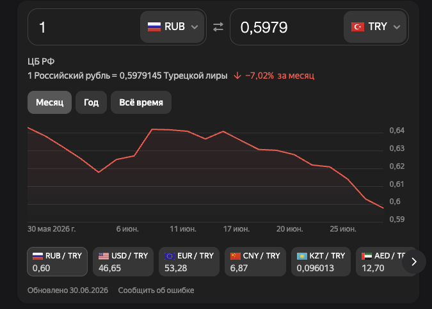This screenshot has width=432, height=309.
Task: Show more currency pairs with right arrow
Action: click(414, 262)
